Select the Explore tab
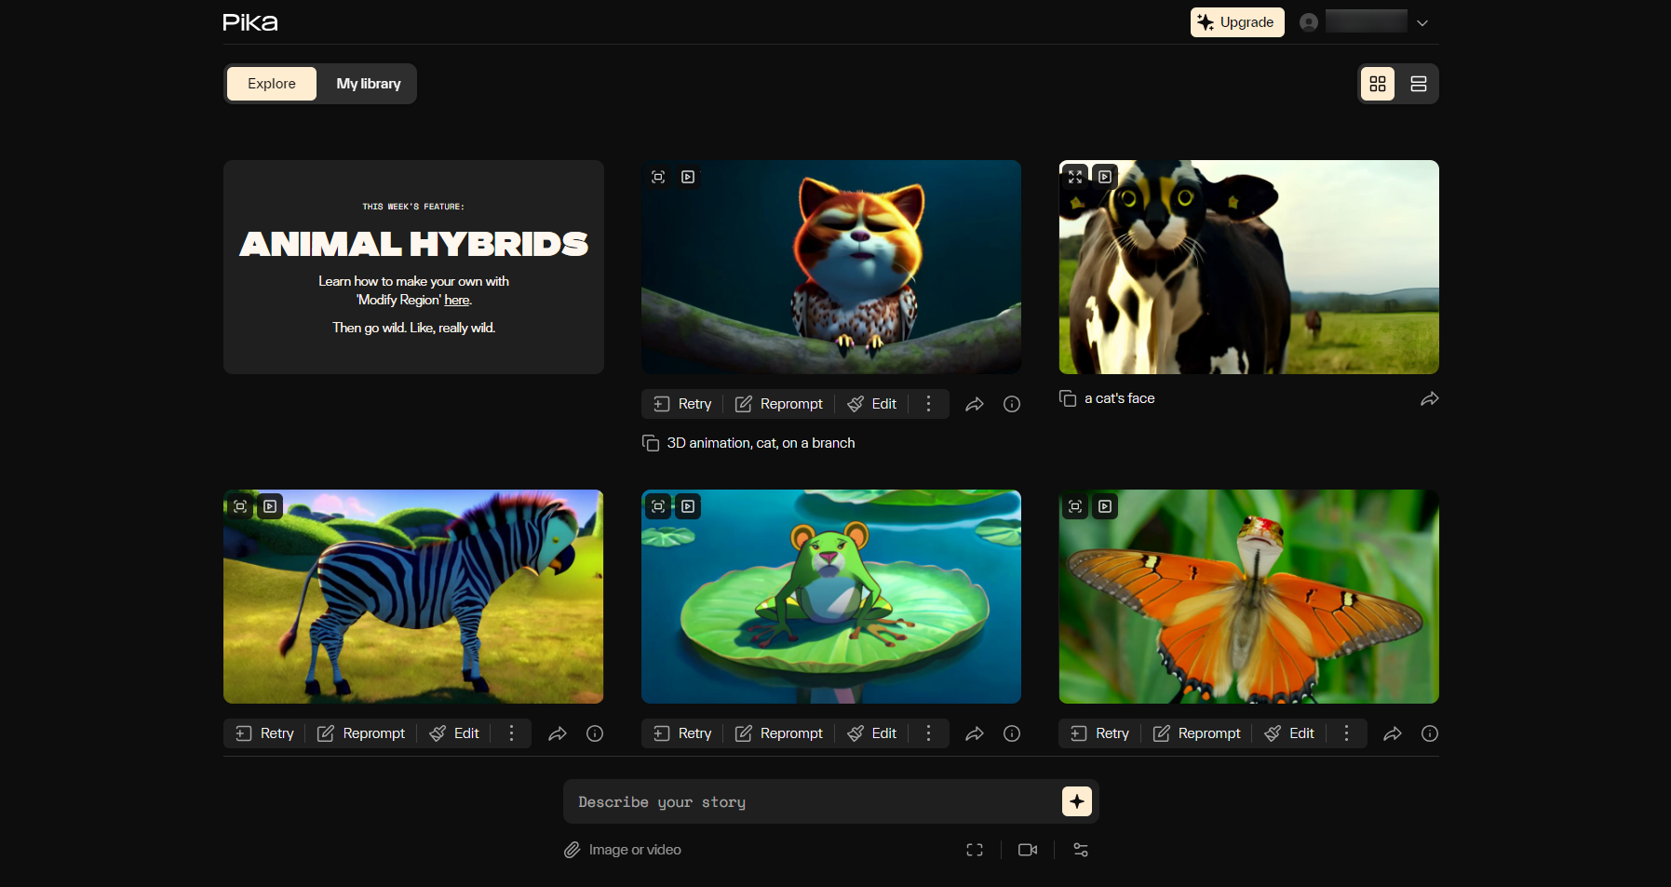1671x887 pixels. 272,84
